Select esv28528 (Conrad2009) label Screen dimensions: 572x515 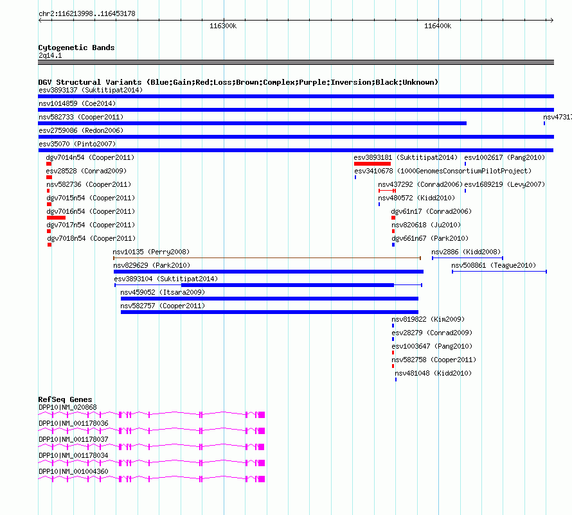[86, 171]
